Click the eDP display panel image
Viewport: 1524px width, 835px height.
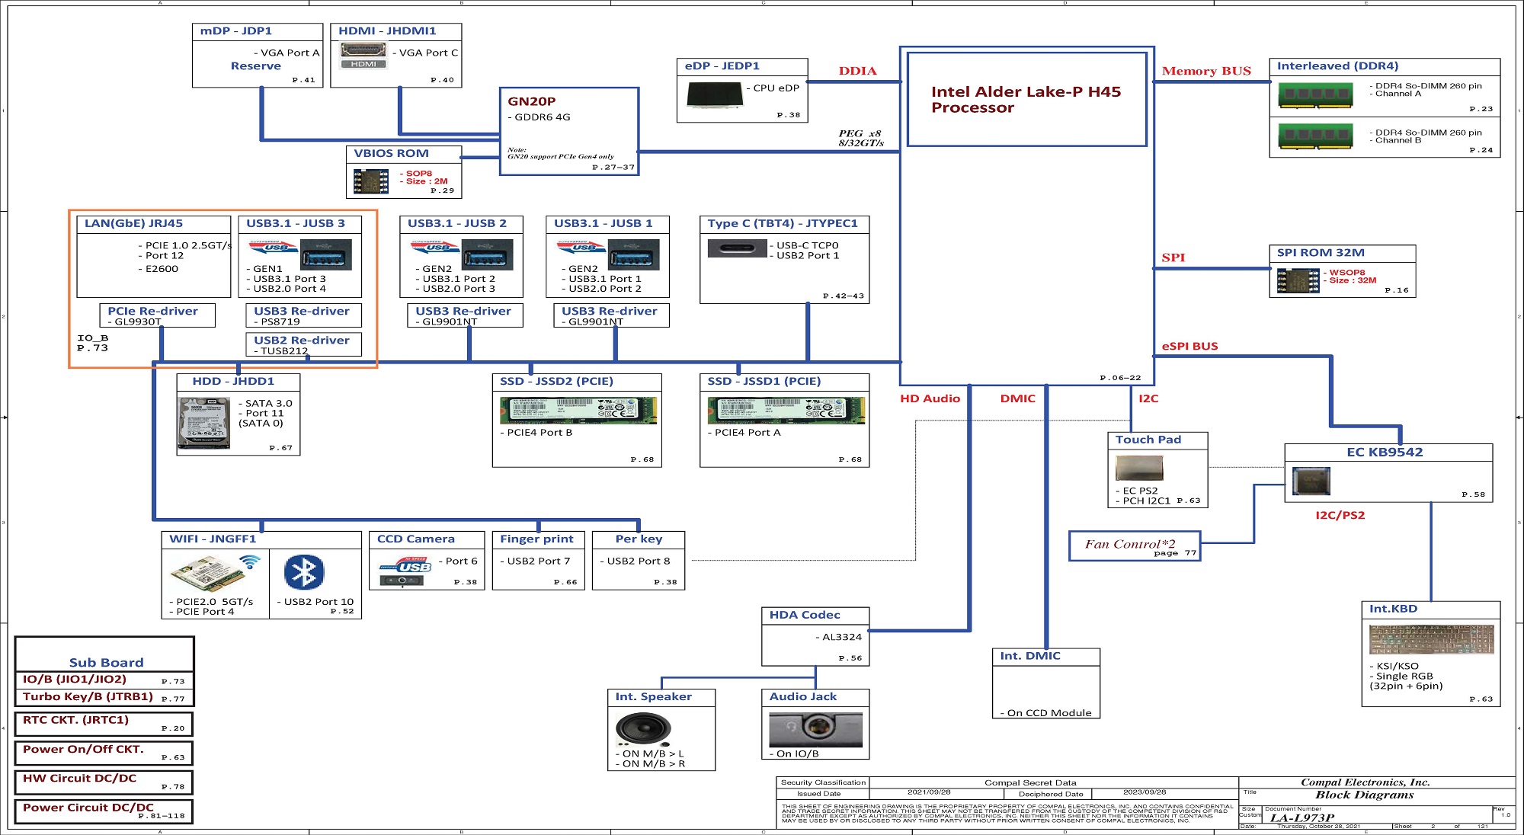coord(714,95)
